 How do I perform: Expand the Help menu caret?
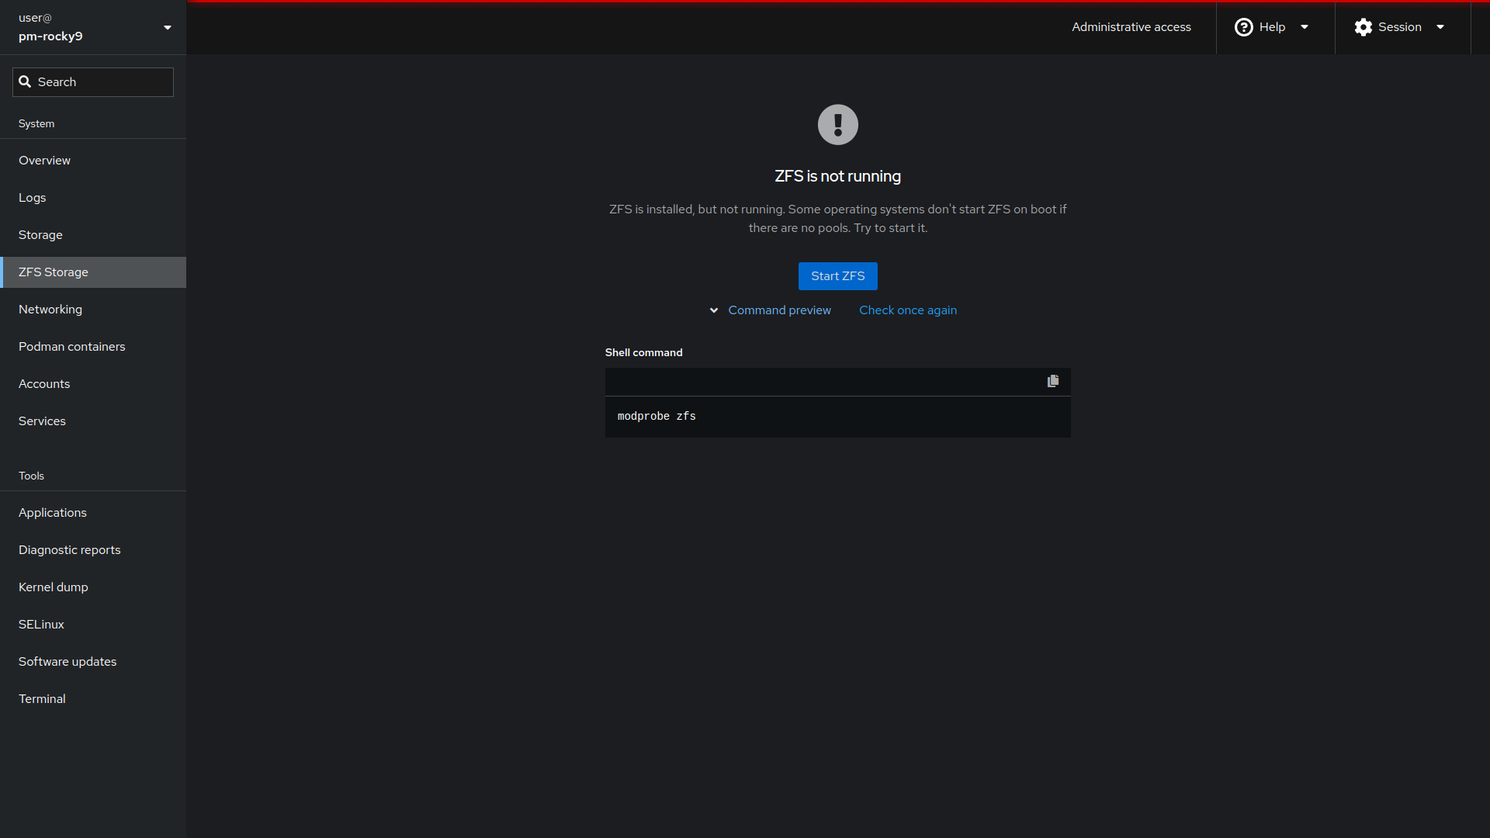coord(1305,27)
